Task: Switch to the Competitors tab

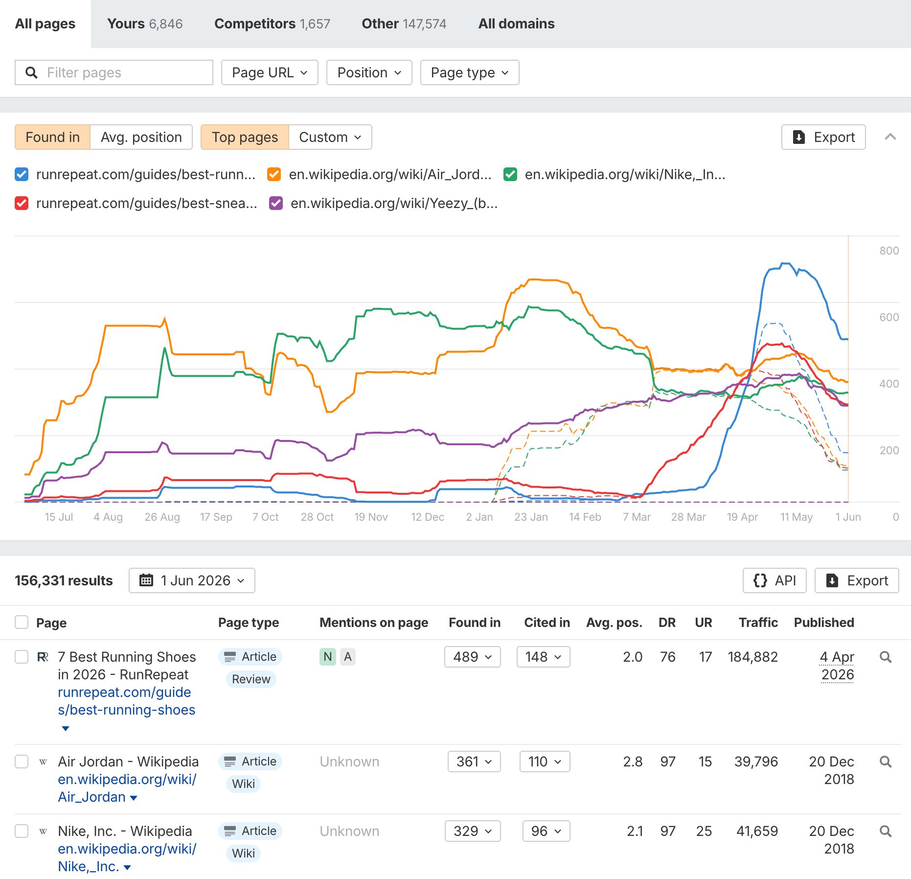Action: point(272,23)
